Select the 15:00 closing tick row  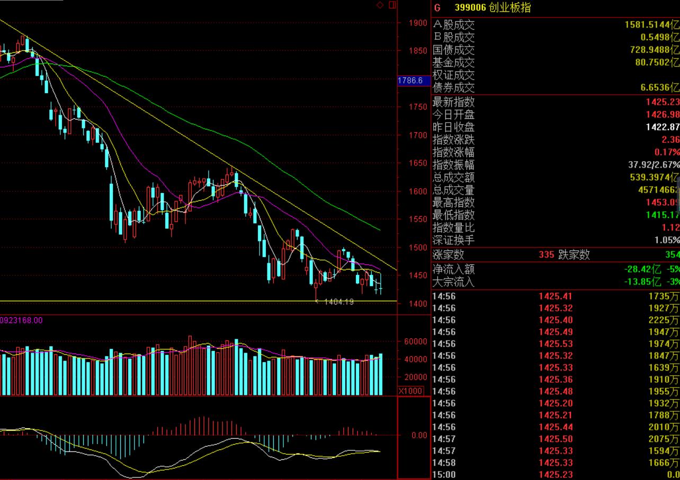[556, 475]
